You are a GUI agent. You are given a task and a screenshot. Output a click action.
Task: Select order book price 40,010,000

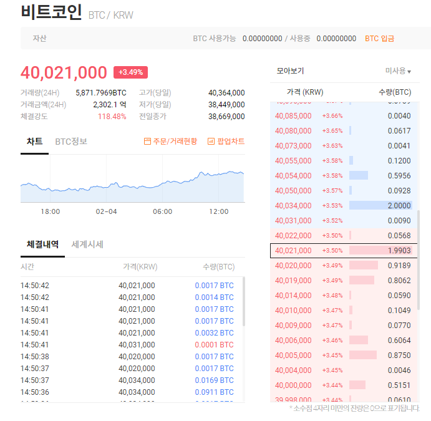click(293, 310)
